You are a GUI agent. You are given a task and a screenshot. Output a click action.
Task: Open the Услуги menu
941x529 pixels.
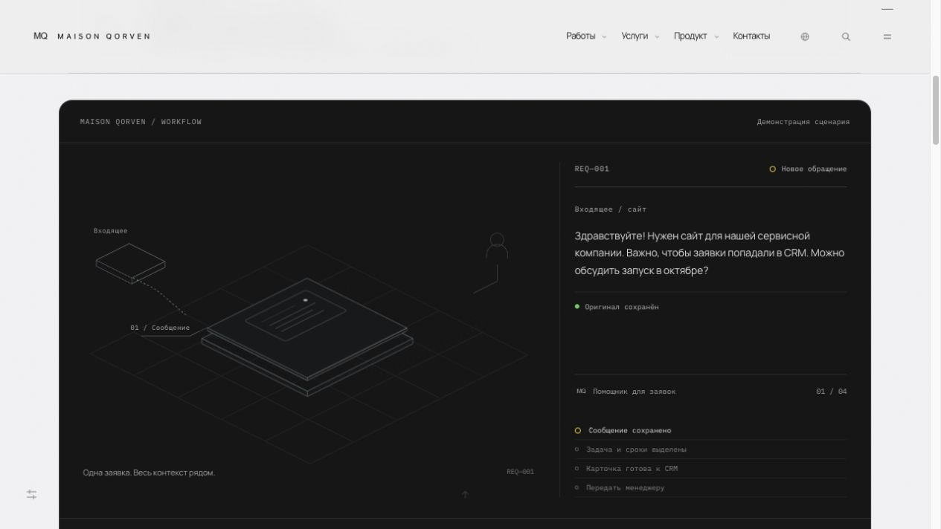pyautogui.click(x=635, y=36)
